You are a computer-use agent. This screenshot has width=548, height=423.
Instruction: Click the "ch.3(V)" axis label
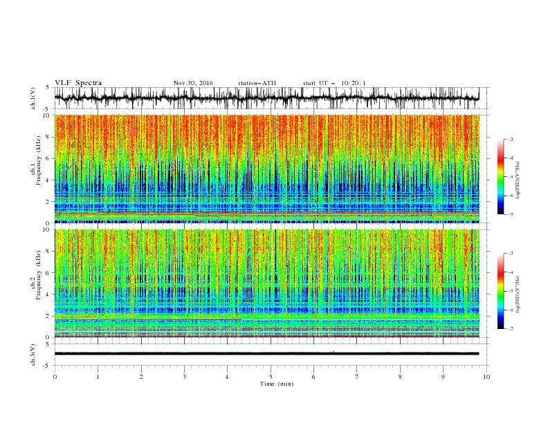[33, 355]
